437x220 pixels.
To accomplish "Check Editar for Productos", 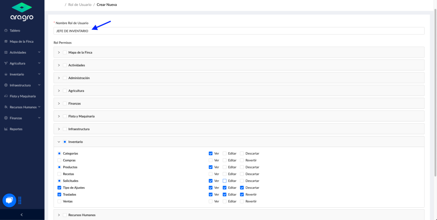I will (x=224, y=167).
